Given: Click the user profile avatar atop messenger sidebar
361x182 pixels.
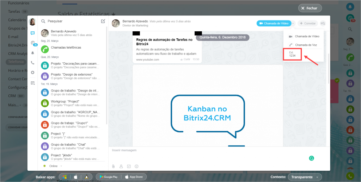Looking at the screenshot, I should coord(32,22).
